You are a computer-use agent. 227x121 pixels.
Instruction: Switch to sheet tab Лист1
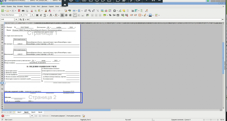(19, 112)
